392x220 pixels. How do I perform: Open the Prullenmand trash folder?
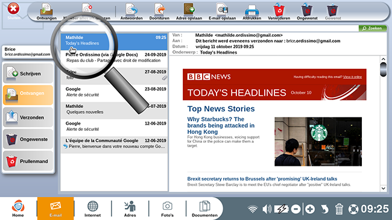pos(28,162)
